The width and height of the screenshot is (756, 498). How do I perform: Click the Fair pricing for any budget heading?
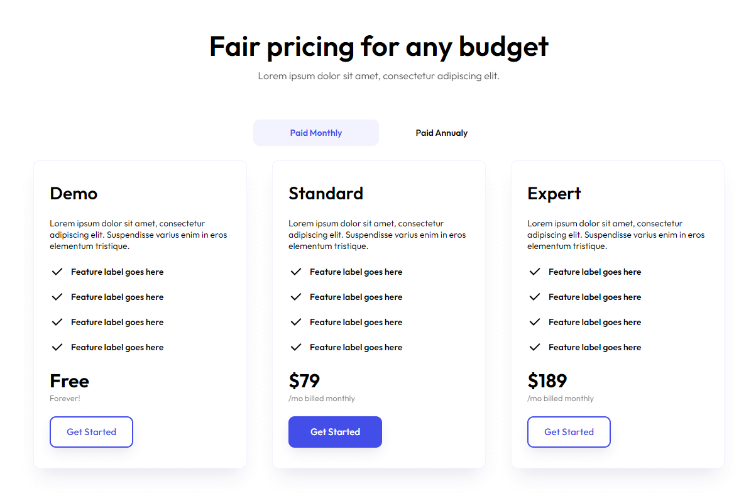coord(378,47)
